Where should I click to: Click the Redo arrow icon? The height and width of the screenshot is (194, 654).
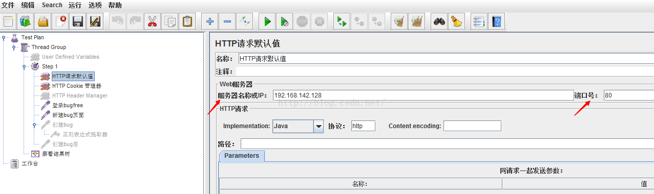pyautogui.click(x=135, y=21)
